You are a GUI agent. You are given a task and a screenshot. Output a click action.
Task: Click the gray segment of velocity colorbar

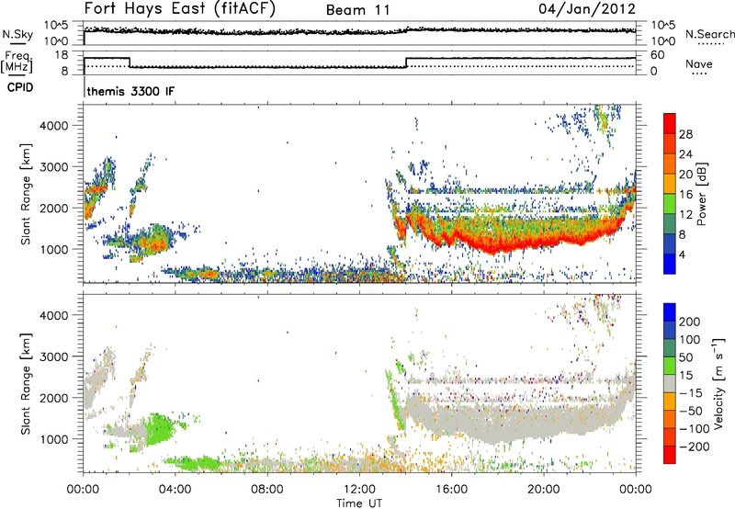pyautogui.click(x=670, y=384)
